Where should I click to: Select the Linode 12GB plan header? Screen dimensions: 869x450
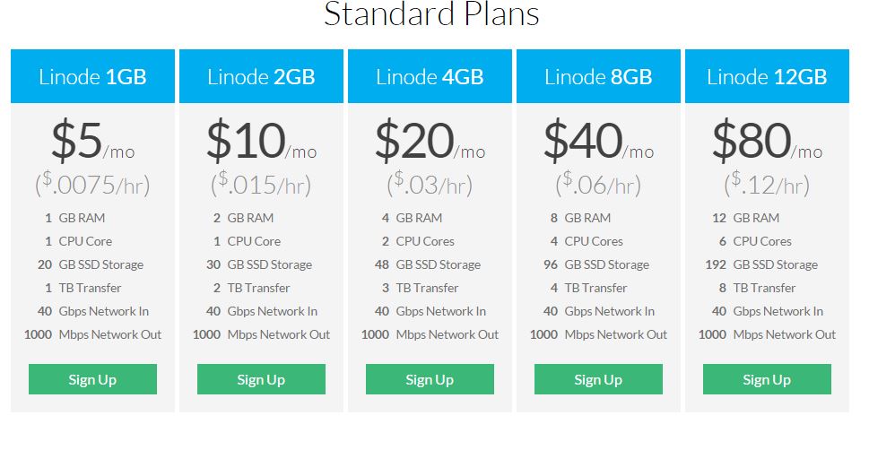(767, 76)
